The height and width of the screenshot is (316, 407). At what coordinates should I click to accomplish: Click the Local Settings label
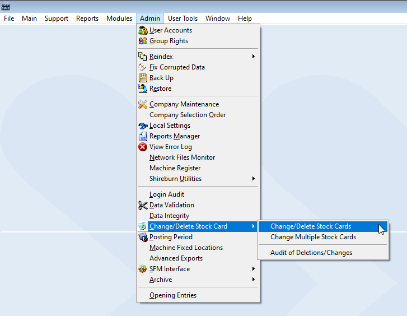[x=170, y=126]
